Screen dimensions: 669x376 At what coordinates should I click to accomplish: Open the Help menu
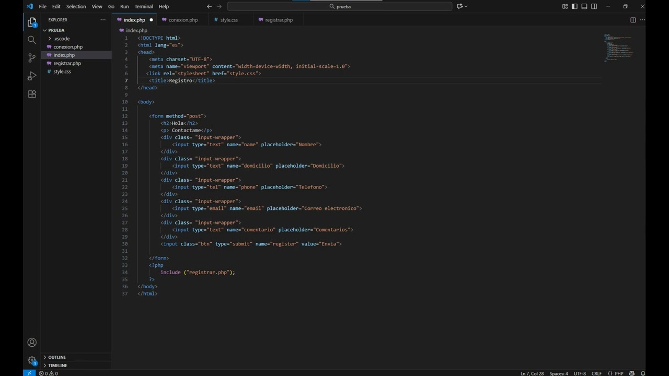point(164,6)
